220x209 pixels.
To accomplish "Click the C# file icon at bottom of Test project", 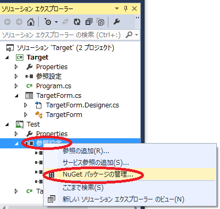I will pyautogui.click(x=29, y=191).
